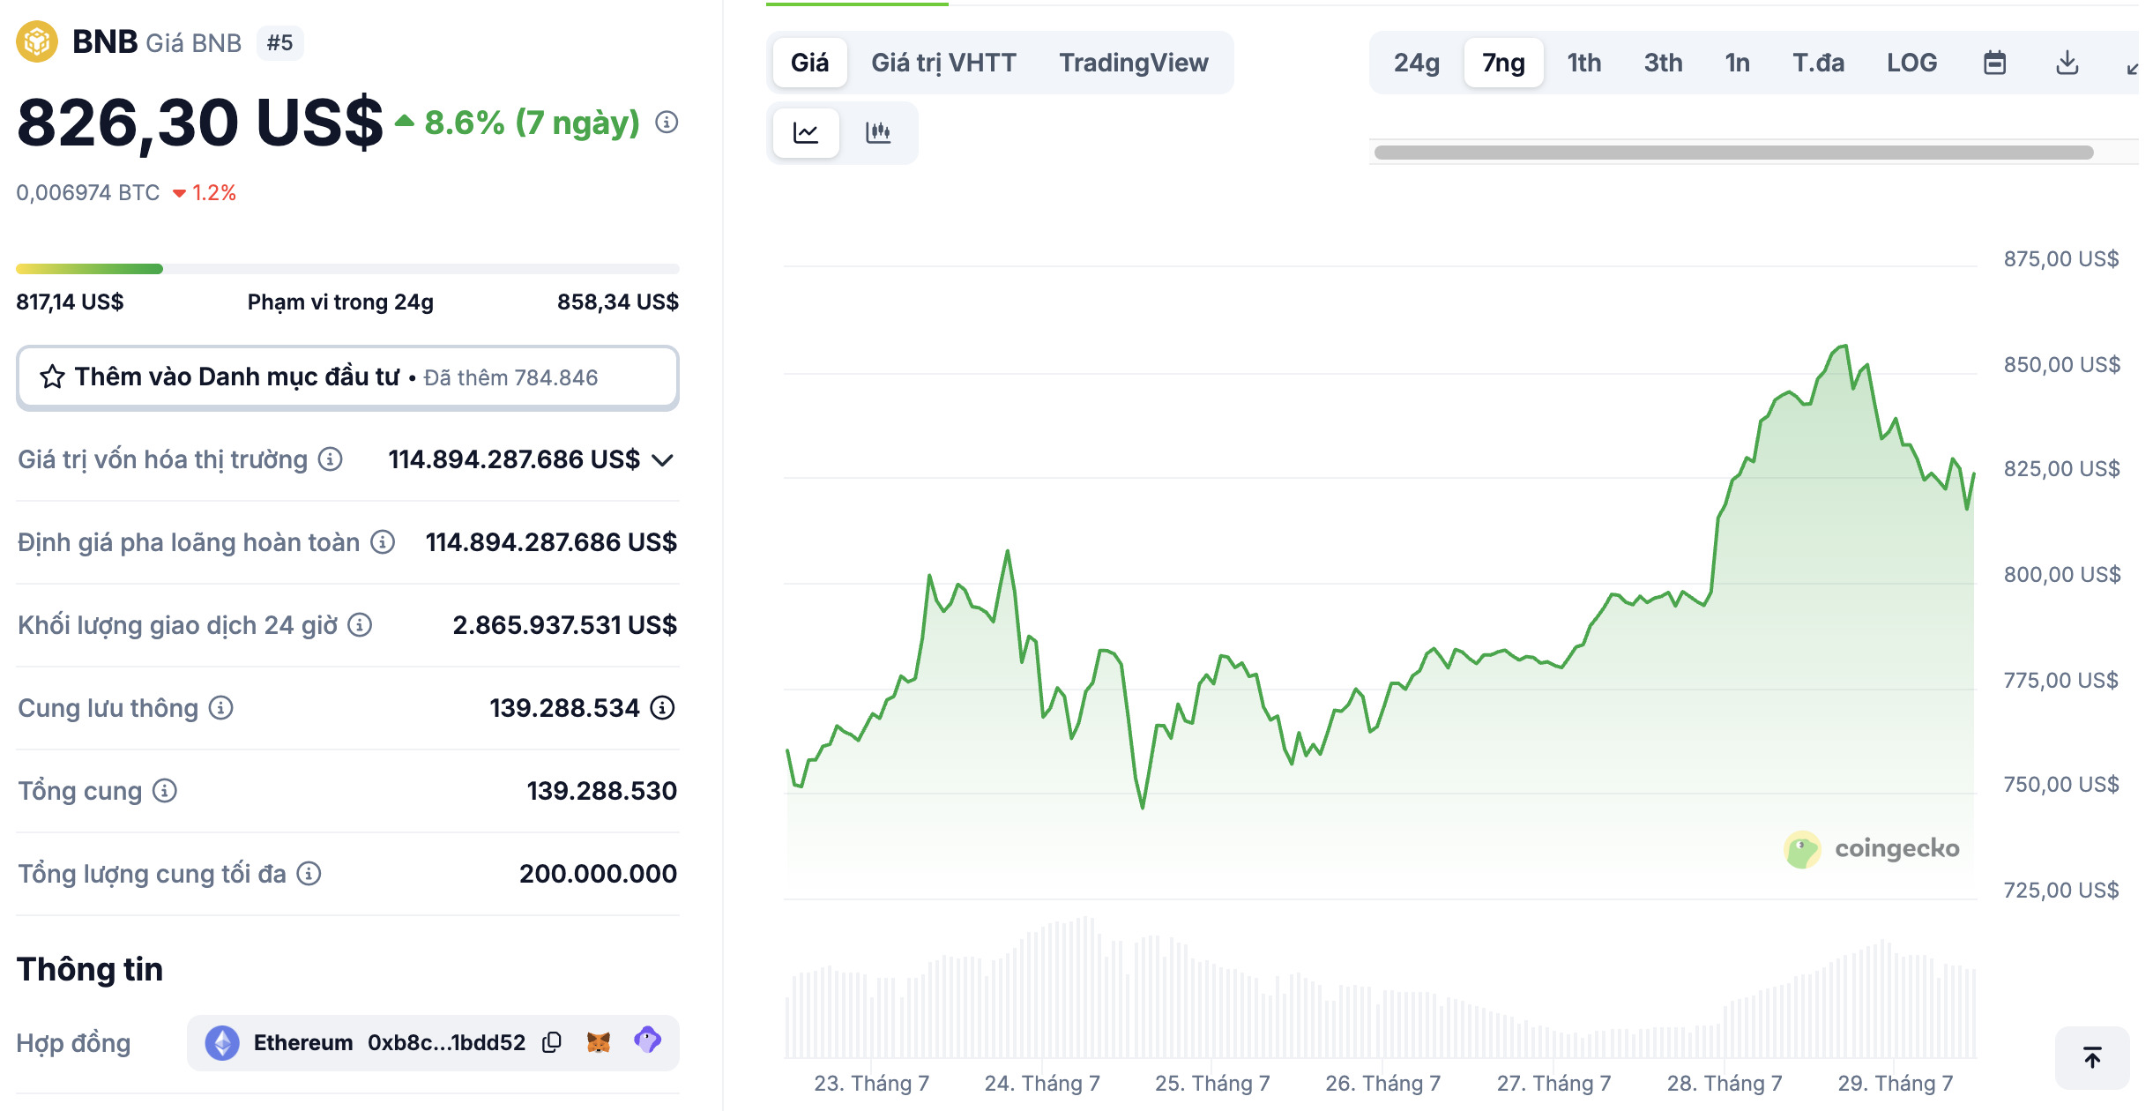Toggle LOG scale on chart
2153x1111 pixels.
coord(1911,63)
